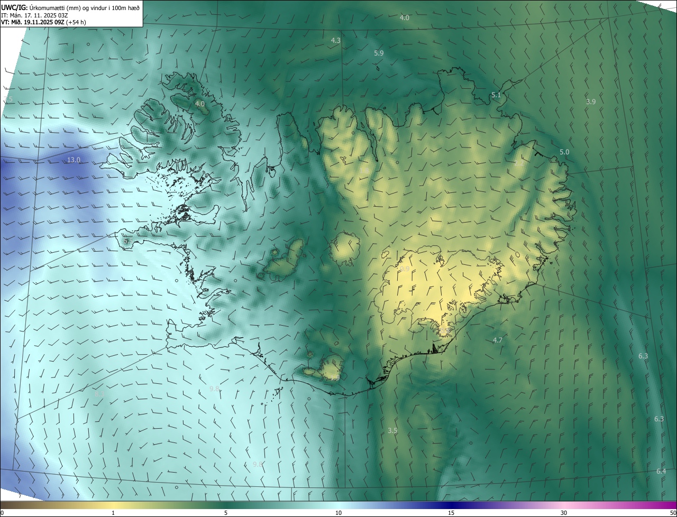Click the 3.5 value on the map

point(392,430)
